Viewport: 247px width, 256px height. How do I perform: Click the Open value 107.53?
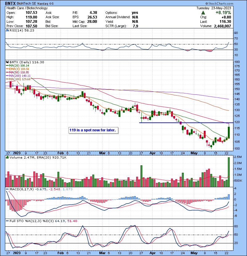pos(31,13)
